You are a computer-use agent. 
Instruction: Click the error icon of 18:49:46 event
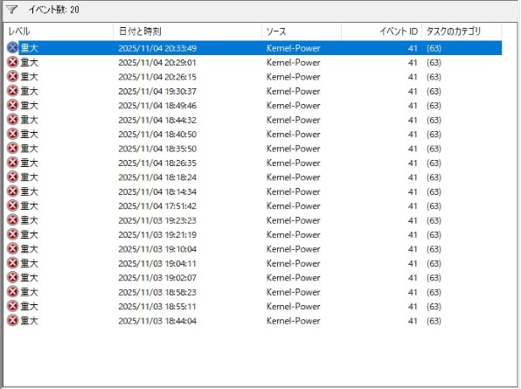coord(12,105)
